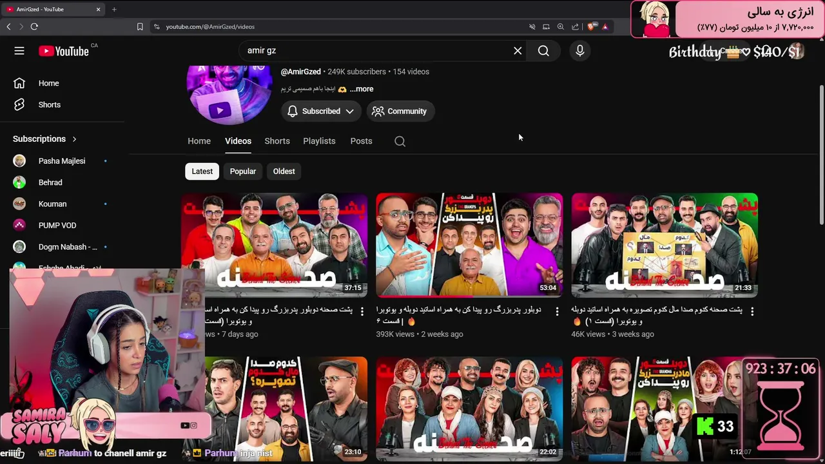Click the Brave Shields icon
The height and width of the screenshot is (464, 825).
click(591, 26)
